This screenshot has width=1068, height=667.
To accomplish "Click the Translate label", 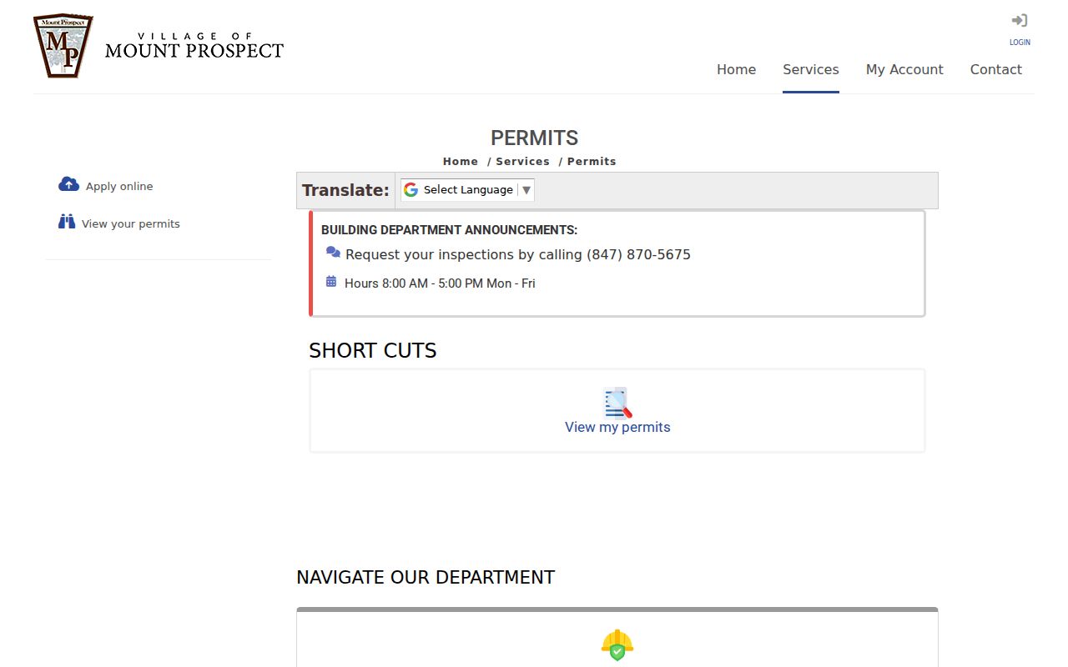I will point(345,190).
